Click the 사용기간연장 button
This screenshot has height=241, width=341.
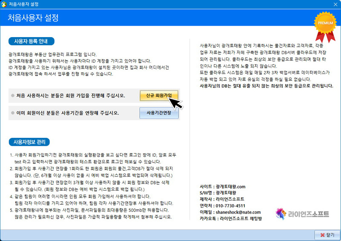coord(159,113)
